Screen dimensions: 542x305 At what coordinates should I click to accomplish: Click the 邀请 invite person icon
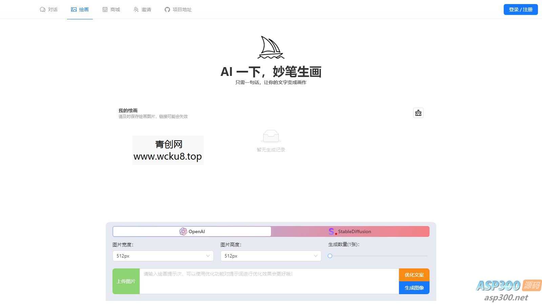tap(136, 9)
